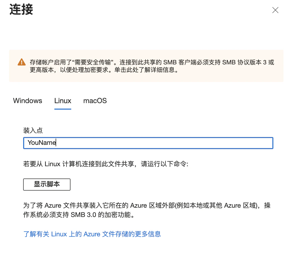Viewport: 293px width, 265px height.
Task: Click the border of the mount point textbox
Action: point(148,137)
